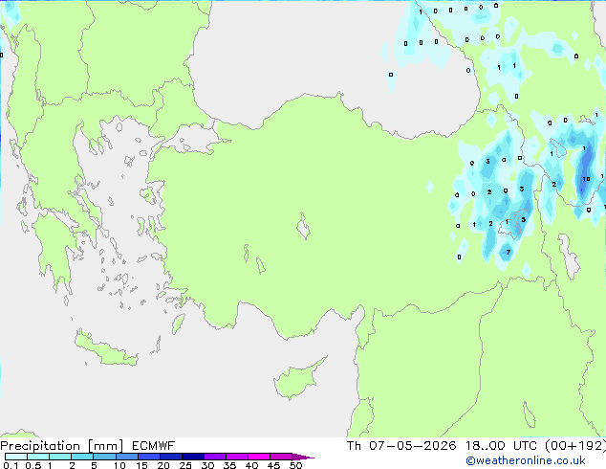This screenshot has width=606, height=469.
Task: Click the date 'Th 07-05-2026'
Action: pyautogui.click(x=401, y=446)
